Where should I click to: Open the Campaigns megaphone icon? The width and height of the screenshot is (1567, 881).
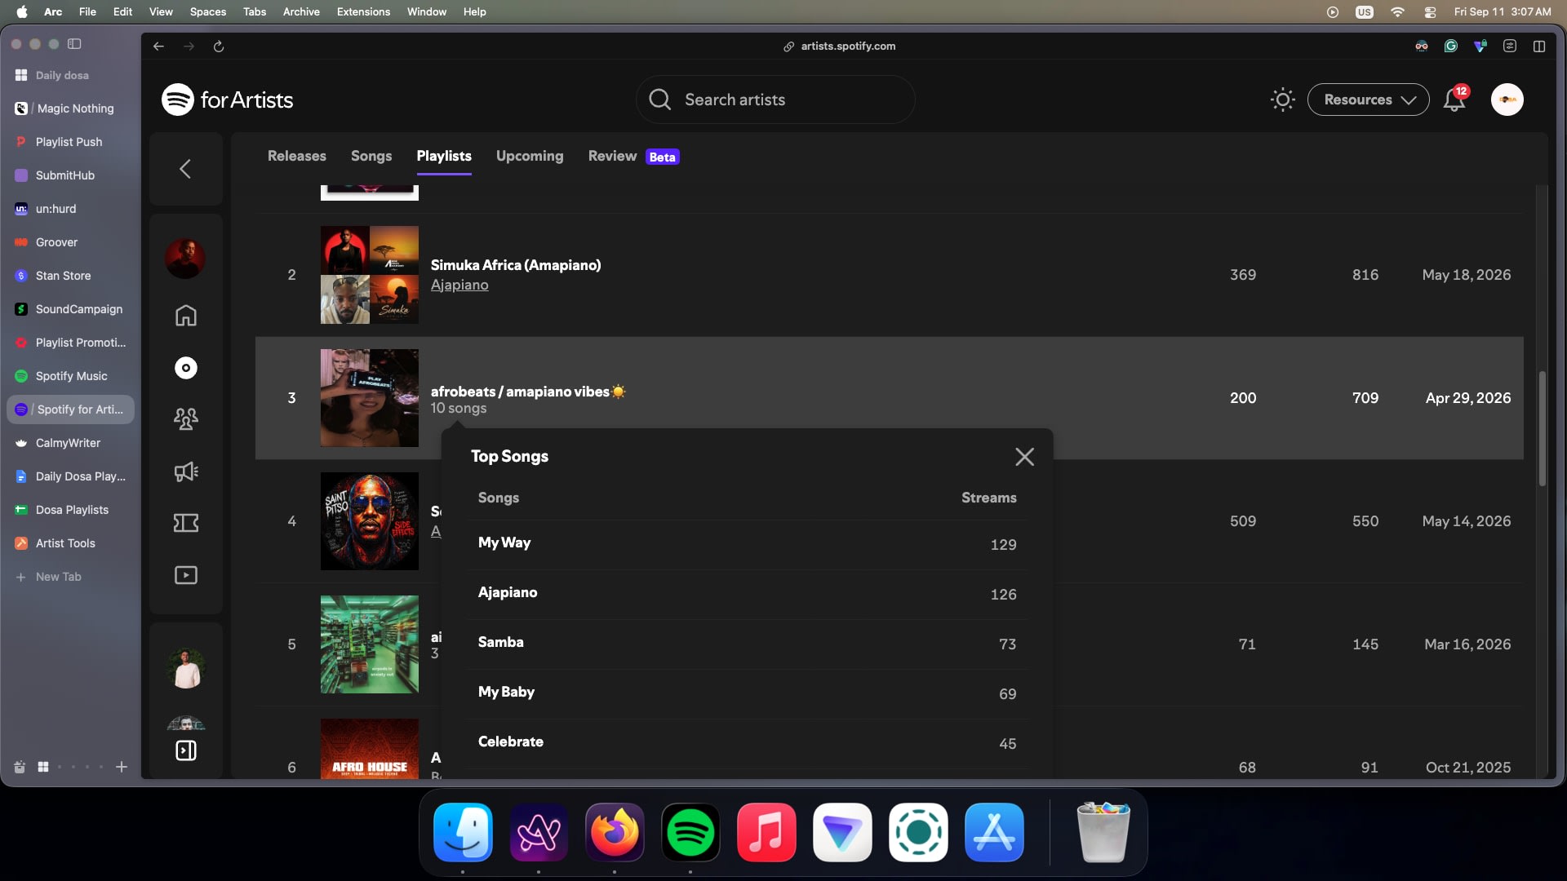pyautogui.click(x=186, y=471)
